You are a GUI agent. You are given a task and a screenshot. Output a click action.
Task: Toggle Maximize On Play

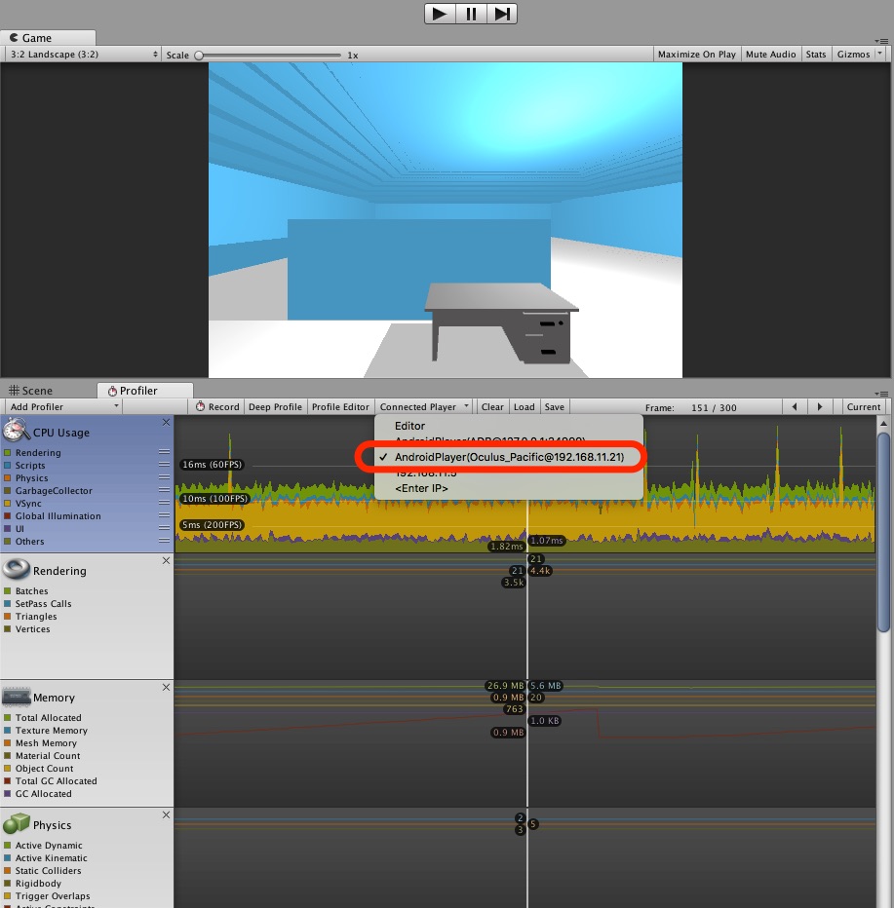click(696, 55)
